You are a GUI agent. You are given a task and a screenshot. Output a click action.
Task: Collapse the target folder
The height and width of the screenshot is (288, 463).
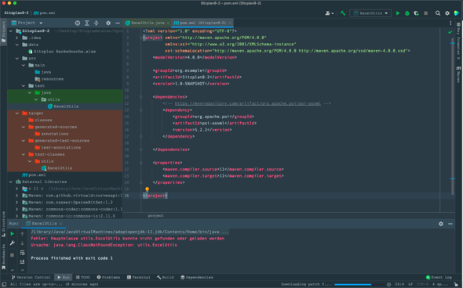point(17,113)
